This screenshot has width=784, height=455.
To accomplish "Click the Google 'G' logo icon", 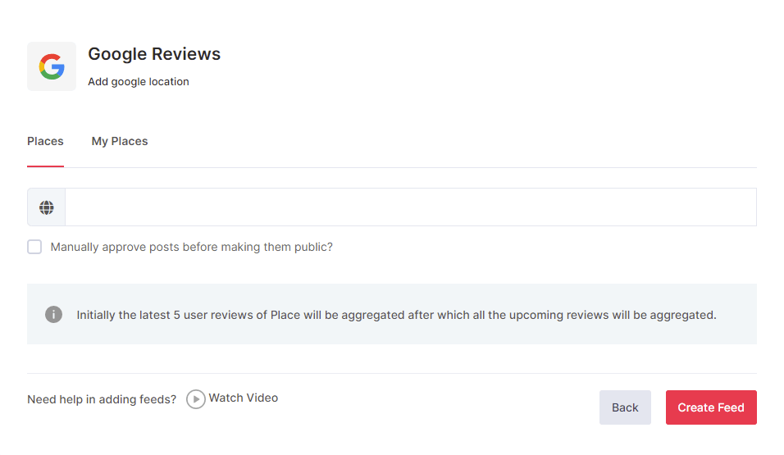I will pos(52,66).
